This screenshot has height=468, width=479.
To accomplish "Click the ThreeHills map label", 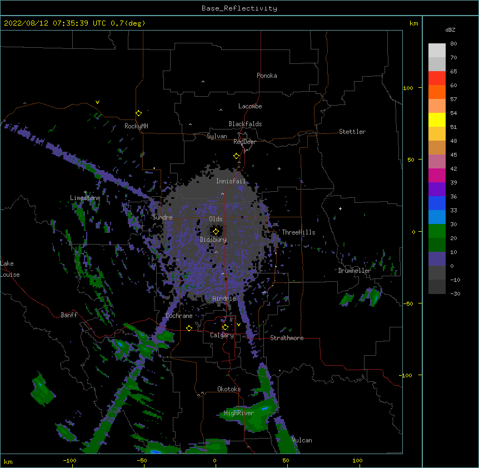I will click(298, 232).
